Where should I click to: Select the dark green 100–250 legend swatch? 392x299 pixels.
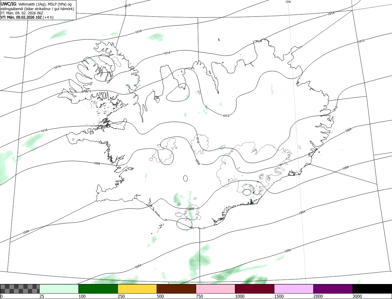pyautogui.click(x=98, y=289)
